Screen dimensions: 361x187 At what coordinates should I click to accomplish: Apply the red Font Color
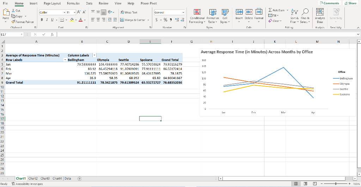[x=80, y=20]
